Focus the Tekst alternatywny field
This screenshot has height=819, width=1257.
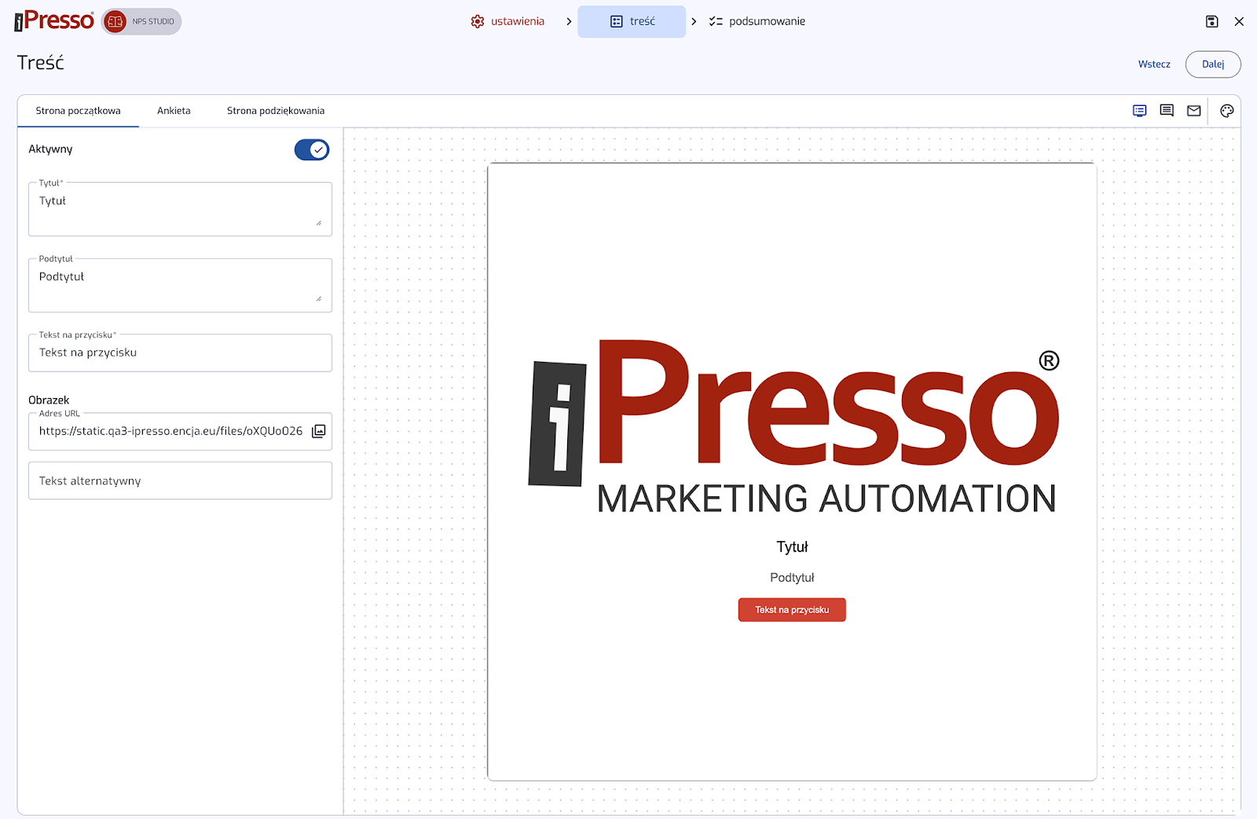pos(180,481)
